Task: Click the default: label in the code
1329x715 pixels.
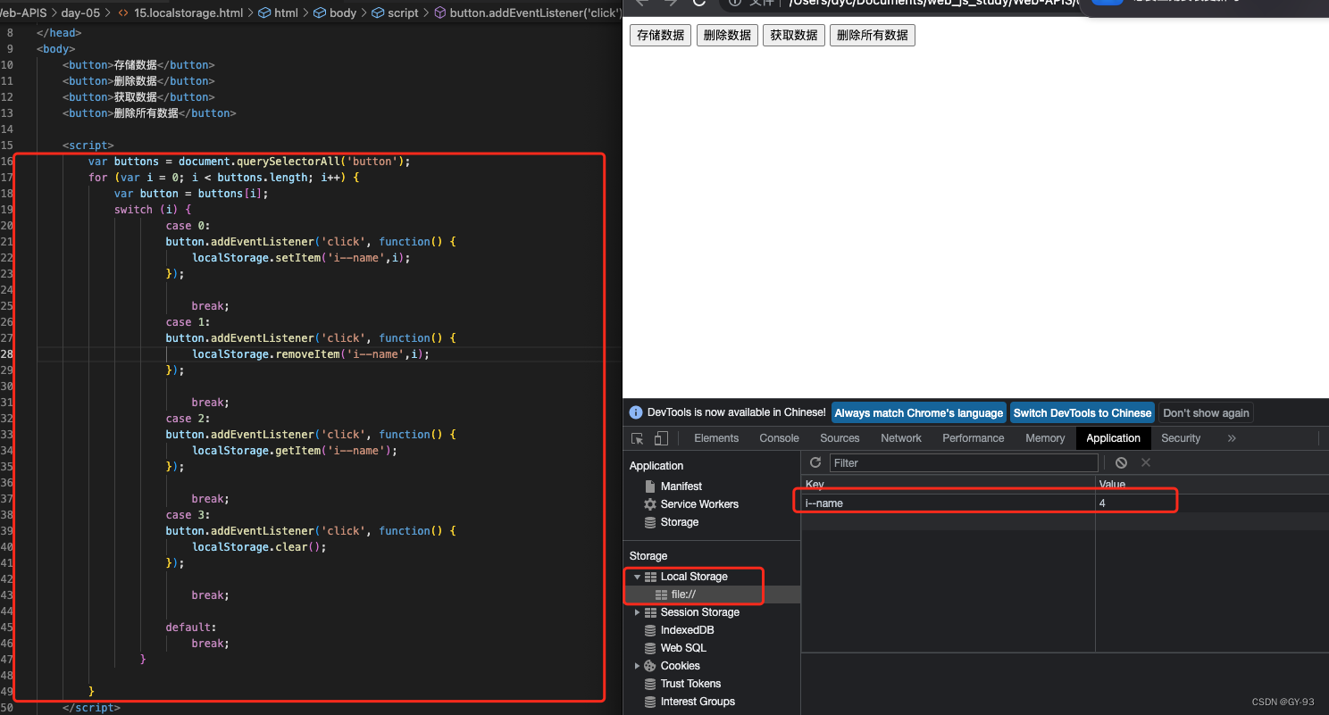Action: [x=191, y=628]
